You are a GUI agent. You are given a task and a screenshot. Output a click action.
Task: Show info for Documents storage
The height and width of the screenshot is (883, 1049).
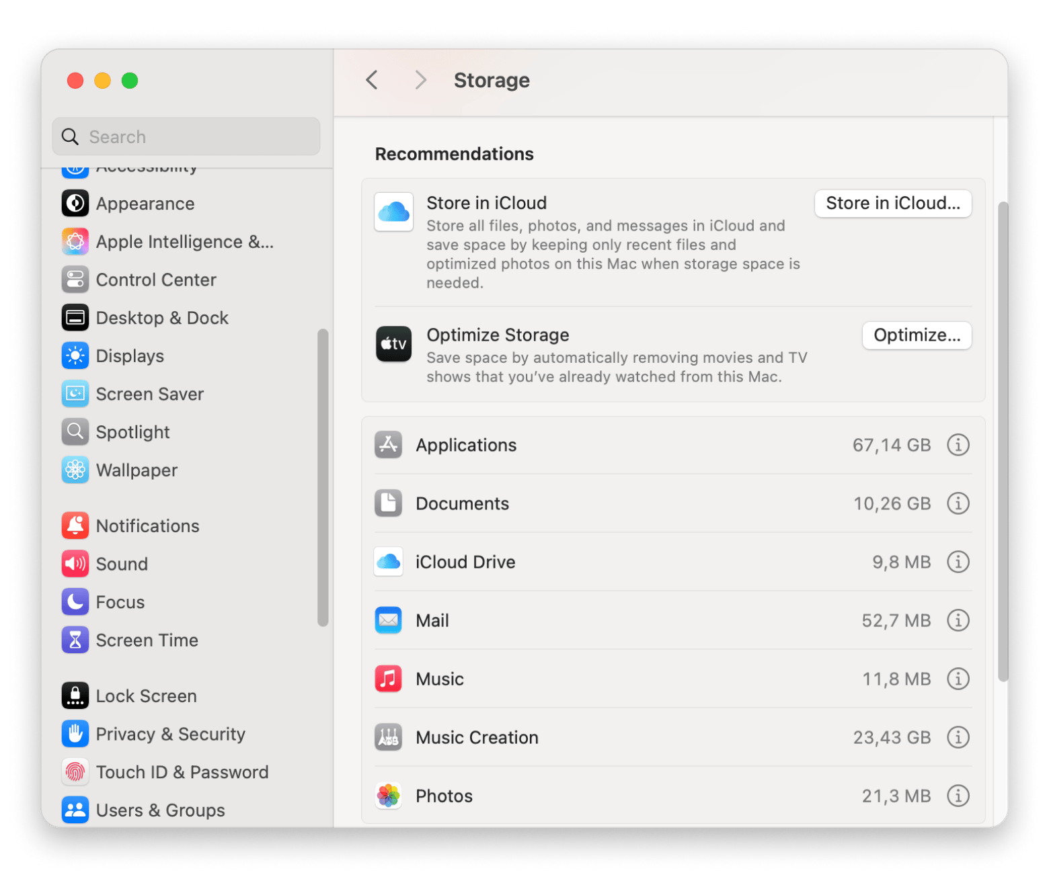[x=958, y=503]
